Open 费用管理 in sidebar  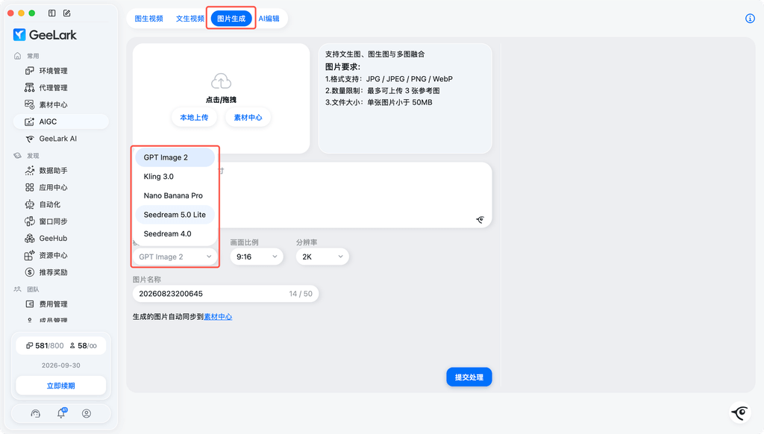[61, 304]
